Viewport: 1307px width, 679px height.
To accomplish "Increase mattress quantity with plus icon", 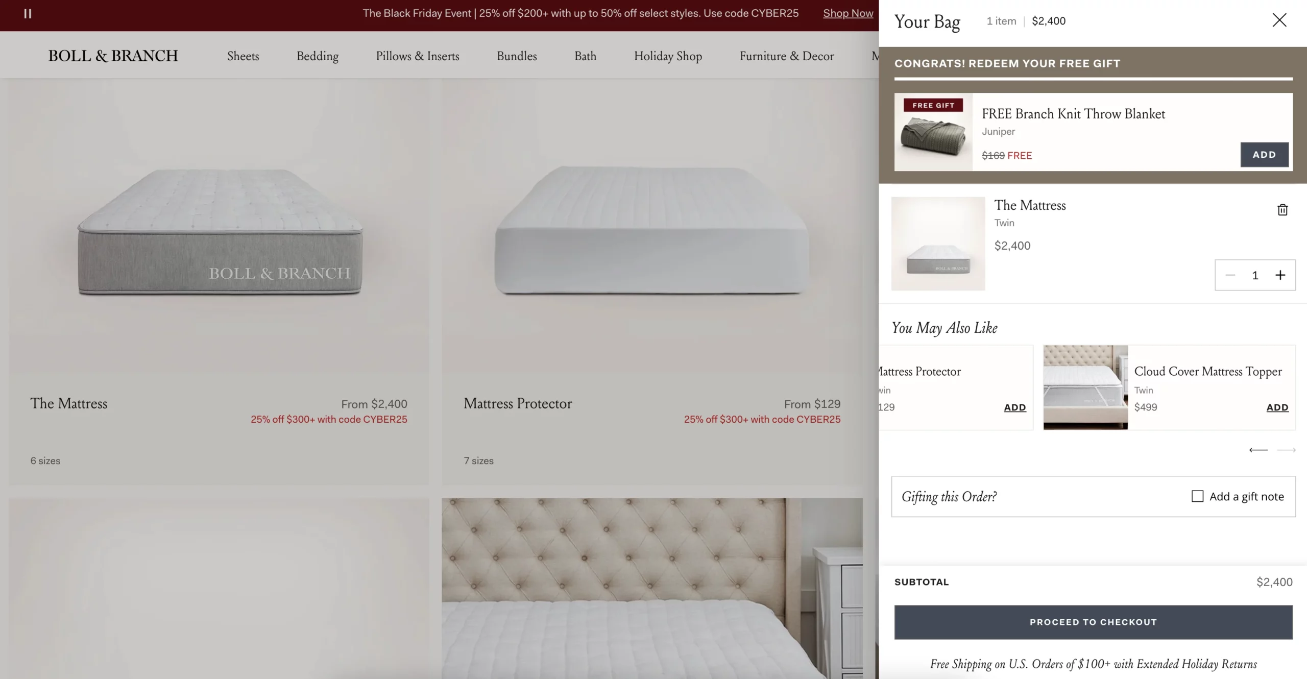I will 1280,275.
